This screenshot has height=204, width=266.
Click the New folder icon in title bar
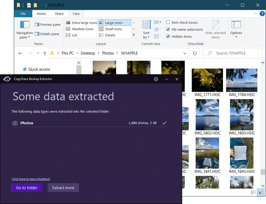point(35,5)
